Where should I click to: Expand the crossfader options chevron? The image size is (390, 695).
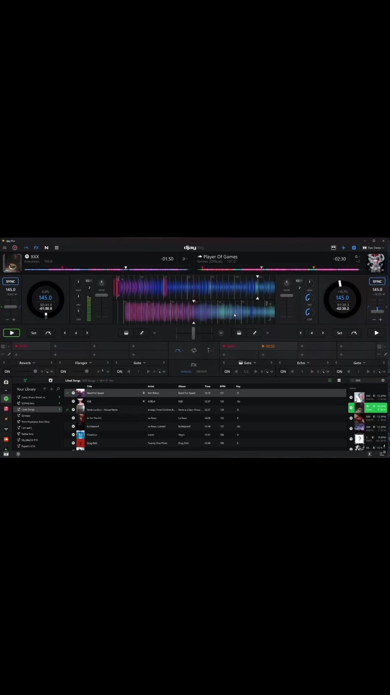(x=221, y=333)
